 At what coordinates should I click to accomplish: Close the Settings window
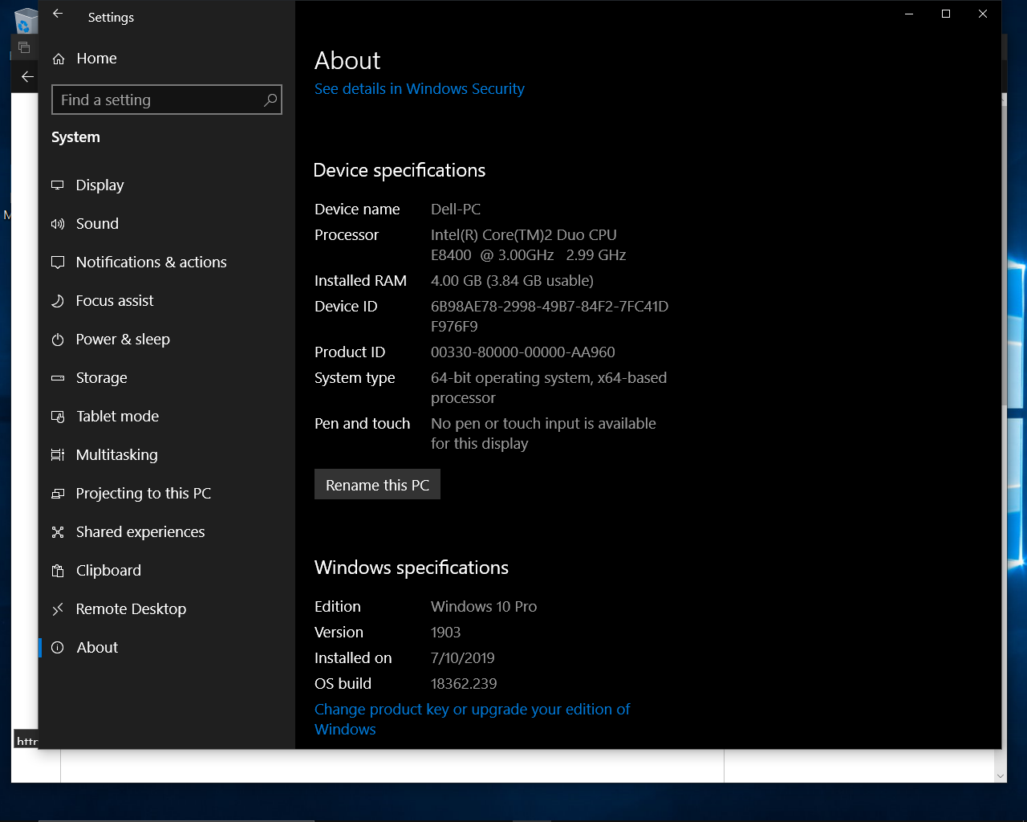983,14
